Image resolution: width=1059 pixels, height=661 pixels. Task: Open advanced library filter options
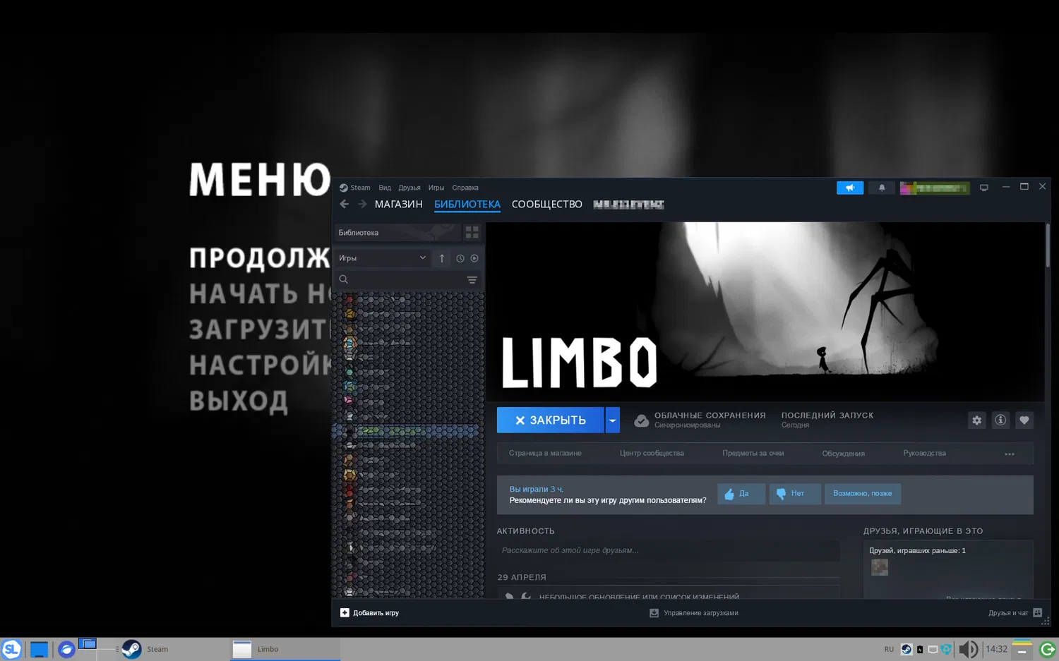(x=472, y=280)
